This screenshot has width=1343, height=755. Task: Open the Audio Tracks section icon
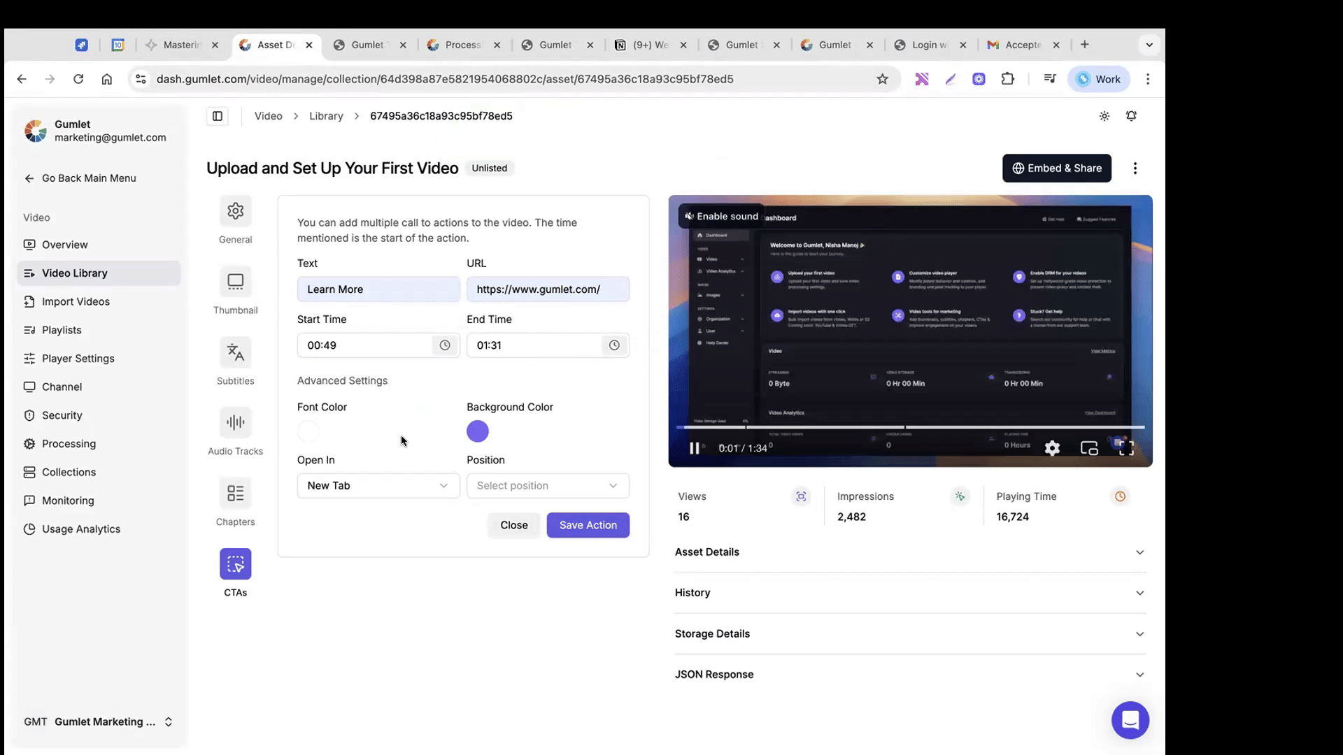click(x=235, y=422)
